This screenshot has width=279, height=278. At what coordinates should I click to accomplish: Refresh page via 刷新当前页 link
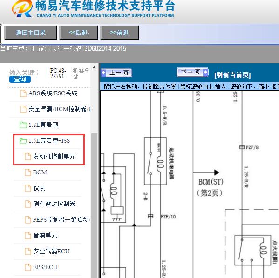(232, 75)
